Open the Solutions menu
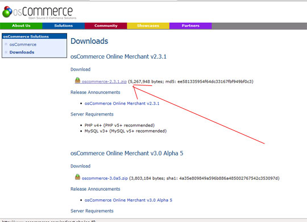 click(x=64, y=26)
